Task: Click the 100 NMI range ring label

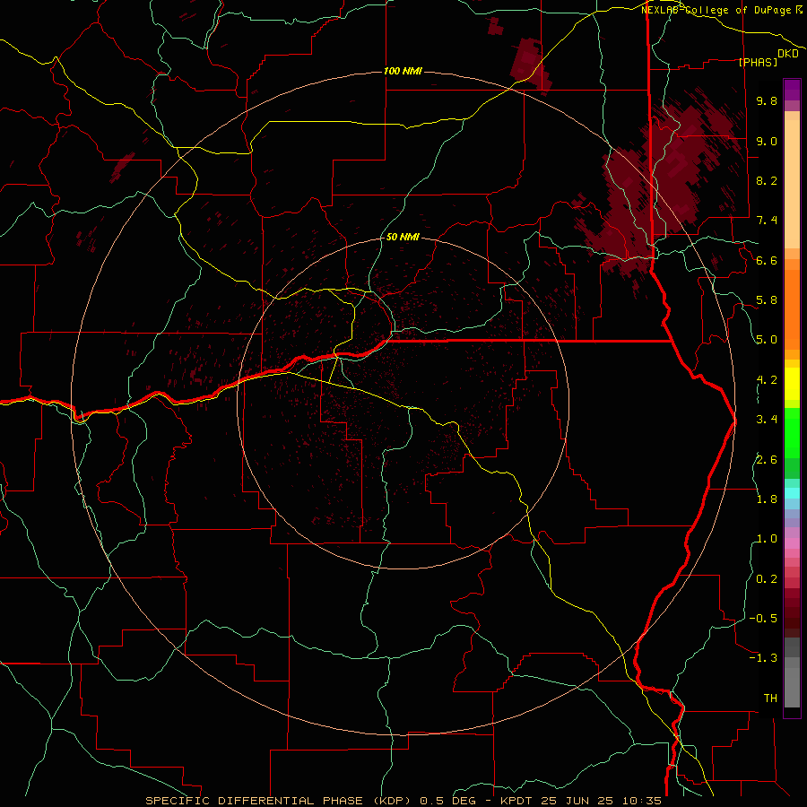Action: coord(403,71)
